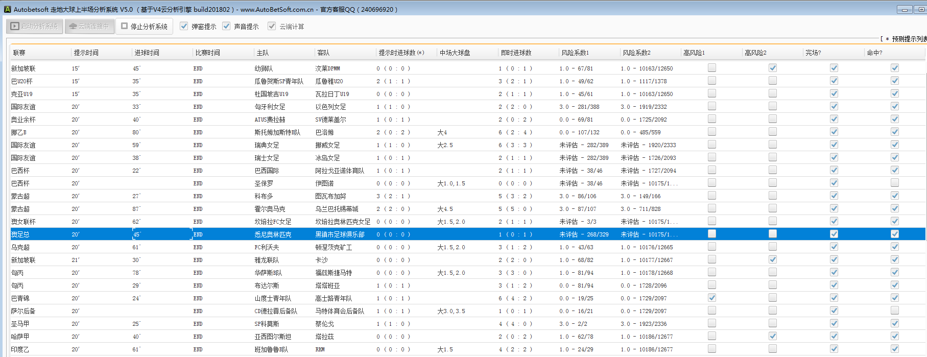Click the 斯托姆加斯特BK home team cell
The height and width of the screenshot is (357, 927).
click(x=277, y=132)
